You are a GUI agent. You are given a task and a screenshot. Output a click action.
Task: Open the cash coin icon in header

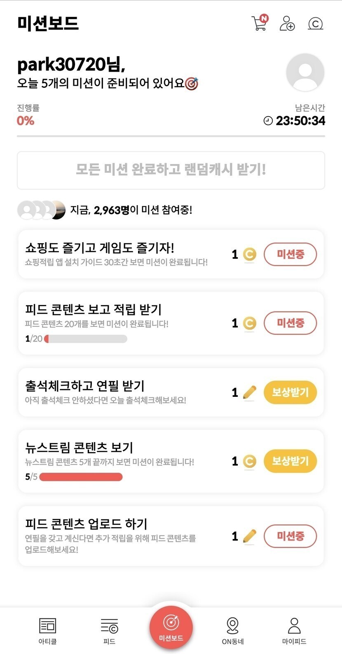(x=315, y=24)
